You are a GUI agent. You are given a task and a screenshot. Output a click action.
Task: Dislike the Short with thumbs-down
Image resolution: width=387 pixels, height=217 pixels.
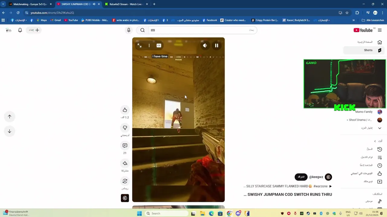(125, 128)
